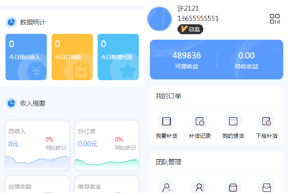
Task: Open 今日预估收入 blue stat card
Action: click(x=26, y=57)
